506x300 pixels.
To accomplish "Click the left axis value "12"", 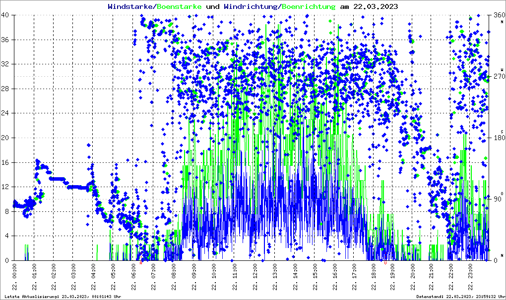I will [5, 187].
